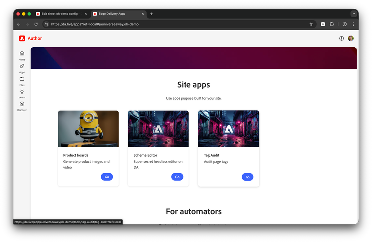Click the help question mark icon
The width and height of the screenshot is (372, 242).
pos(341,38)
